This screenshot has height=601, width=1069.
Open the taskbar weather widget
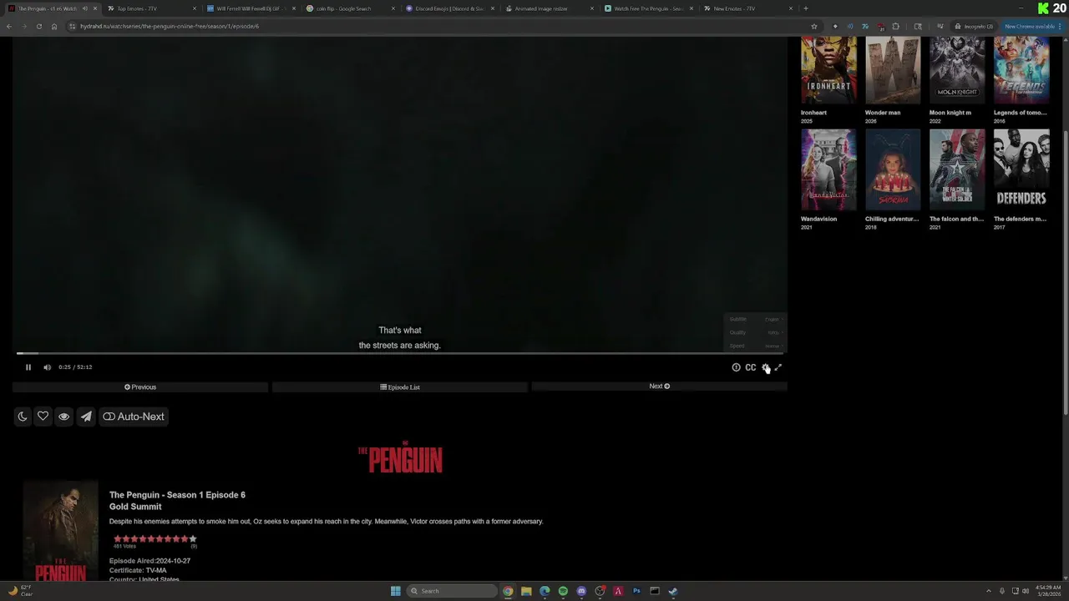point(20,591)
